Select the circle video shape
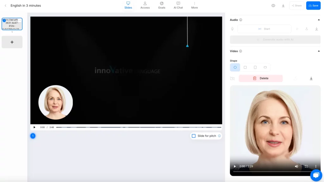 pyautogui.click(x=235, y=67)
